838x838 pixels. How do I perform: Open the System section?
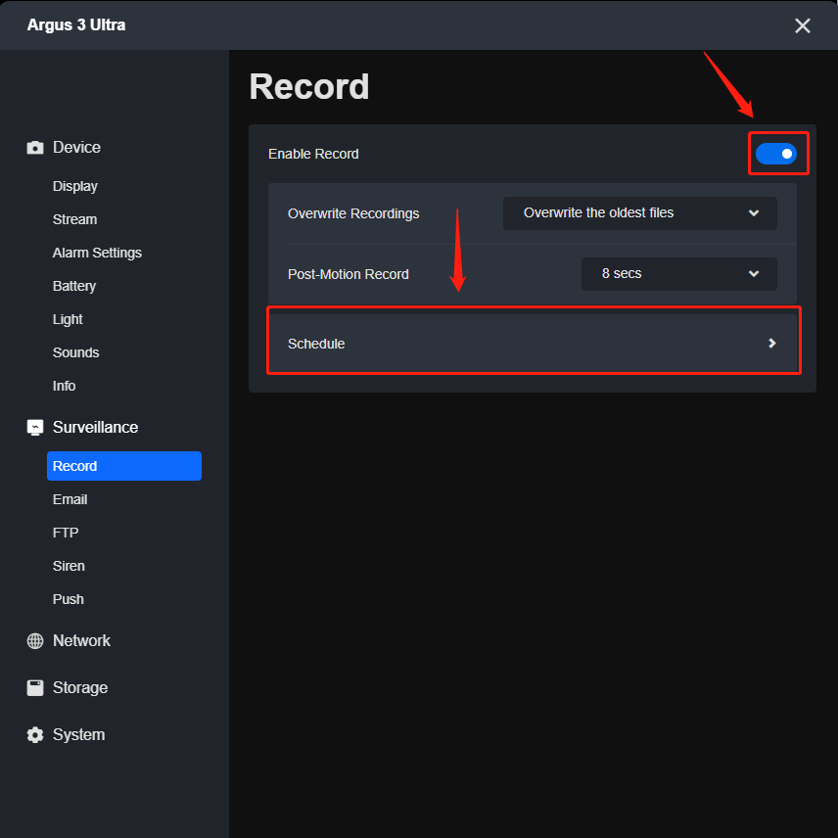[x=78, y=734]
